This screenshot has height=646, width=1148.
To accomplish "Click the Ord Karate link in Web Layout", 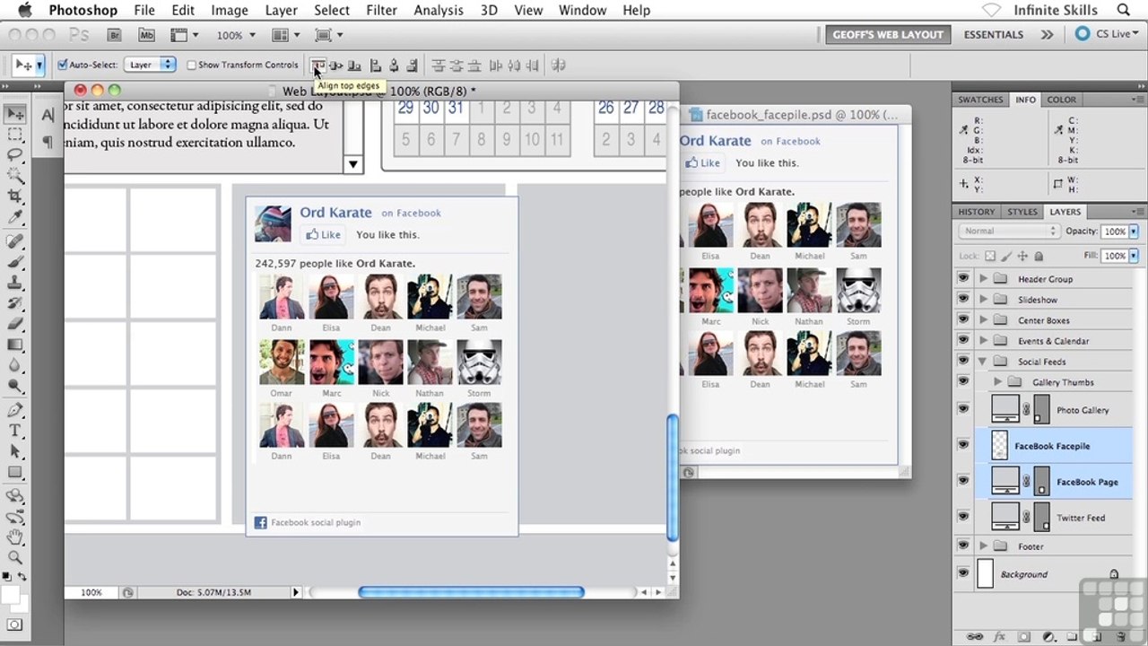I will point(335,213).
